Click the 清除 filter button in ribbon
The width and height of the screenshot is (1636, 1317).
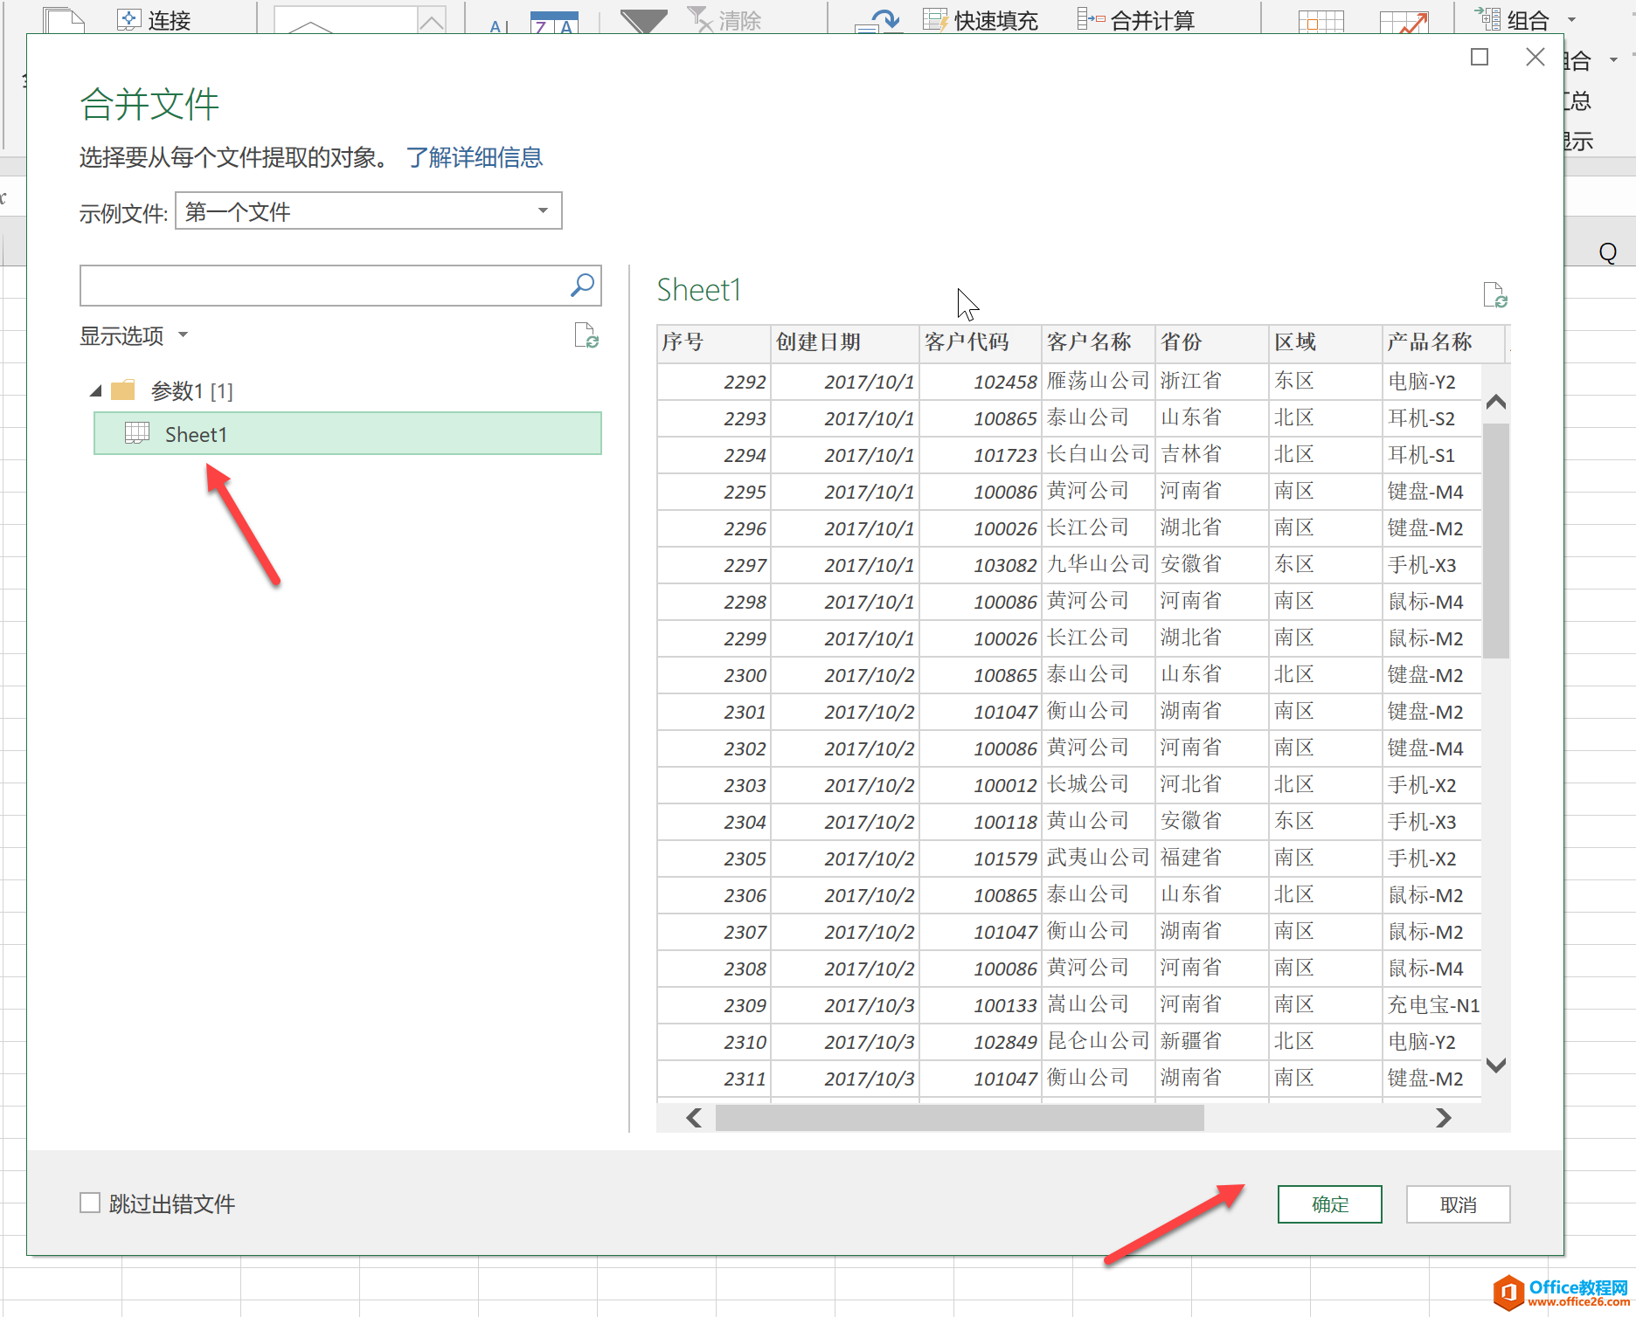724,19
